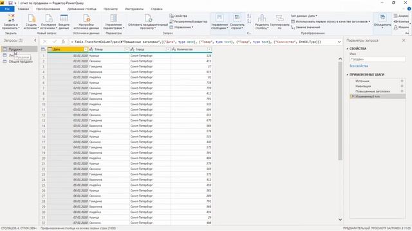Click the table menu icon at grid corner
The image size is (412, 231).
(43, 49)
